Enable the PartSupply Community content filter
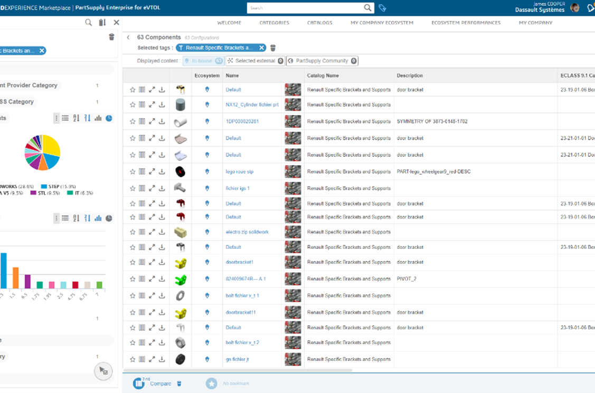 [322, 61]
